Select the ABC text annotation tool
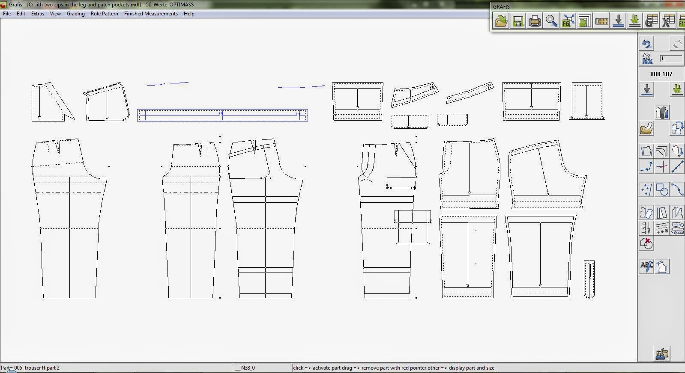The image size is (685, 373). tap(646, 266)
